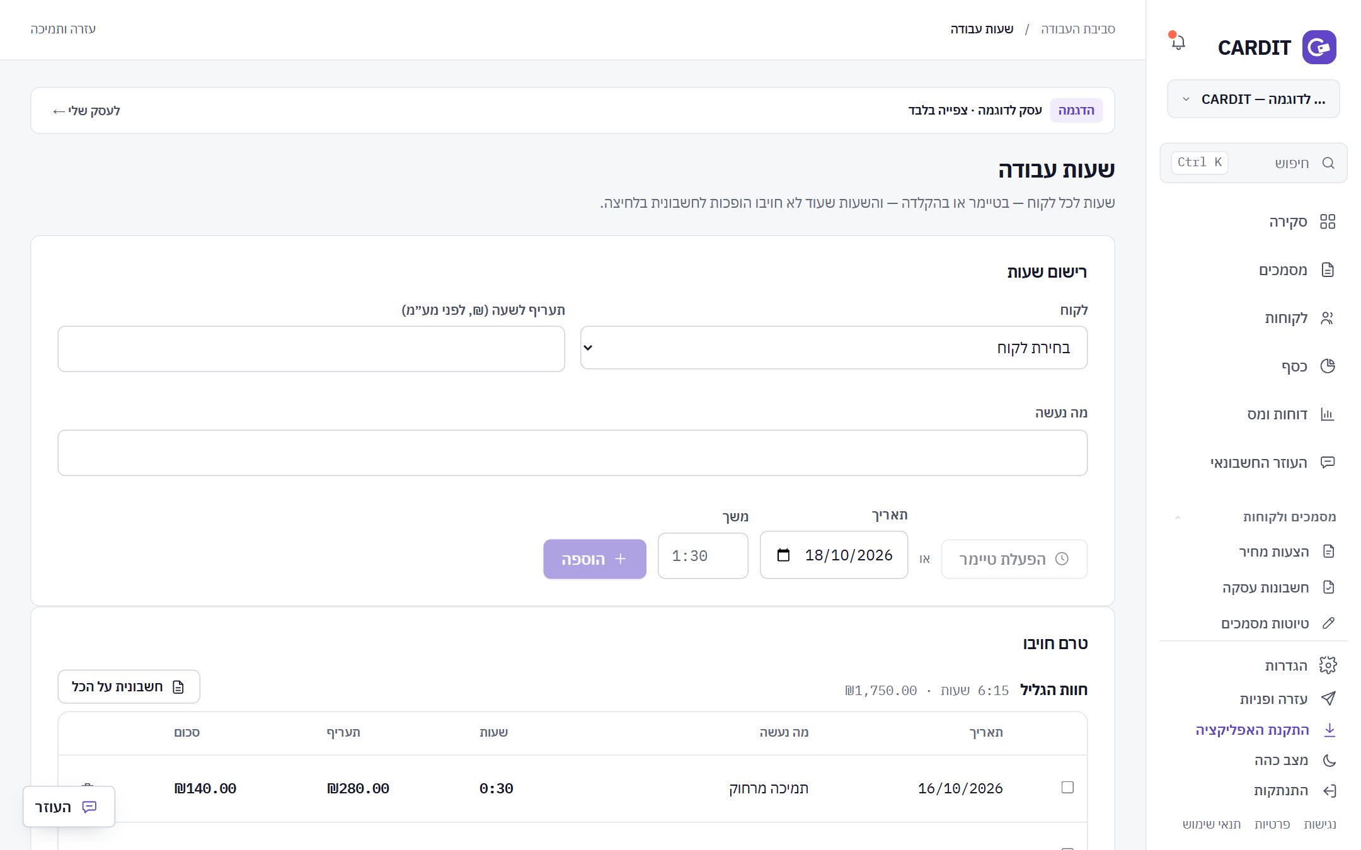The width and height of the screenshot is (1361, 850).
Task: Open the notifications bell
Action: (x=1178, y=43)
